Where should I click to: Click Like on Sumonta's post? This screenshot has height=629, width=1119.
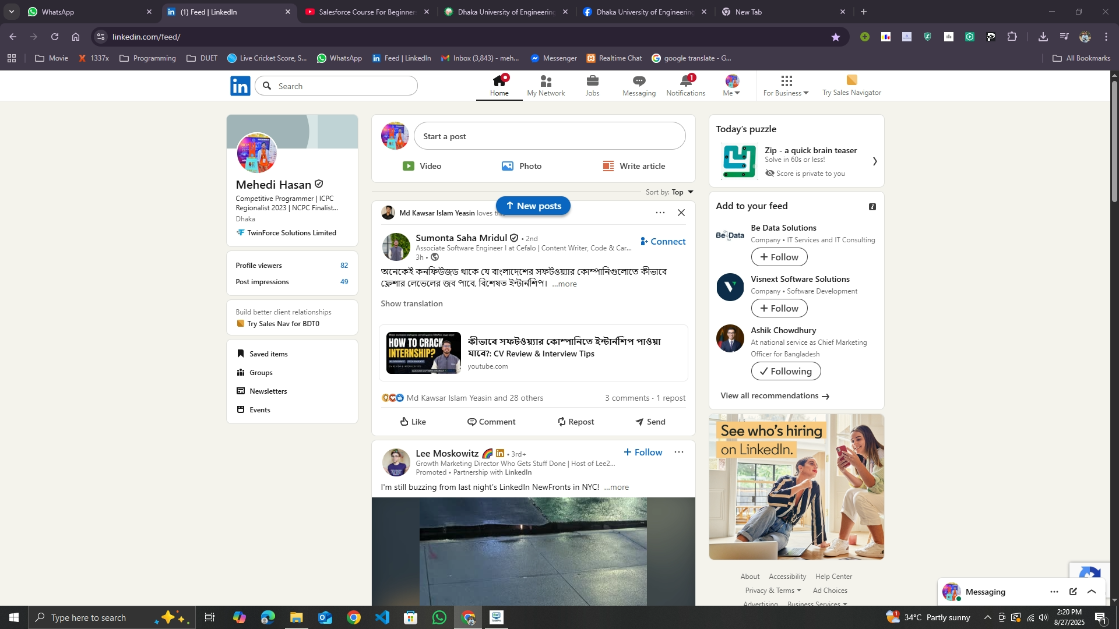click(413, 422)
